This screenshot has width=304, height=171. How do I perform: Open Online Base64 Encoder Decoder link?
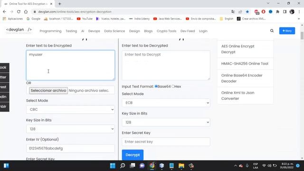(242, 78)
